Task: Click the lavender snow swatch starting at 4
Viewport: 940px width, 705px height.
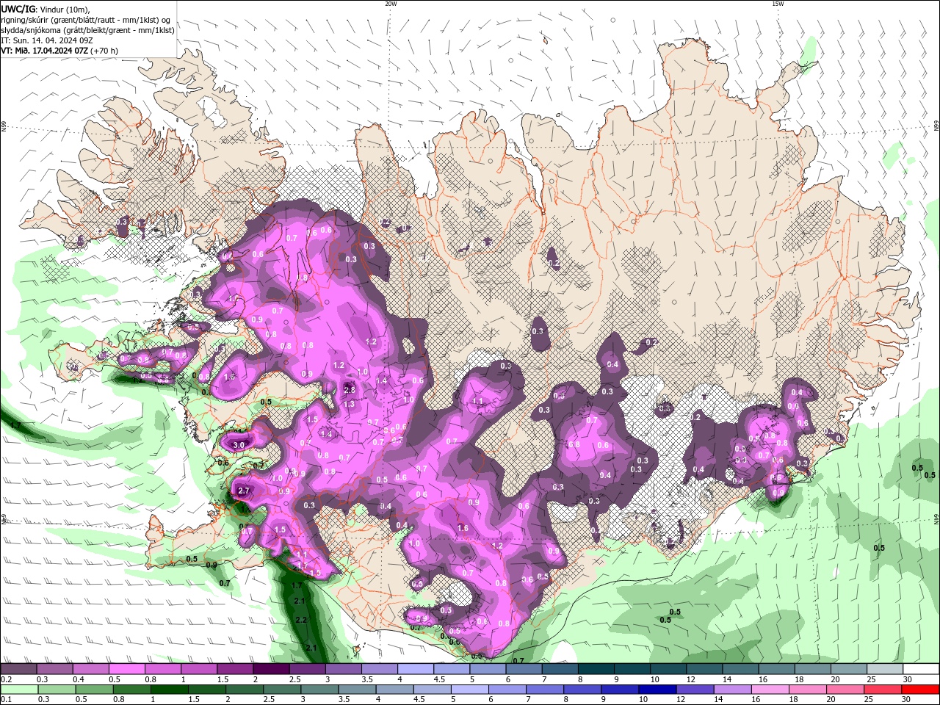Action: pos(415,669)
